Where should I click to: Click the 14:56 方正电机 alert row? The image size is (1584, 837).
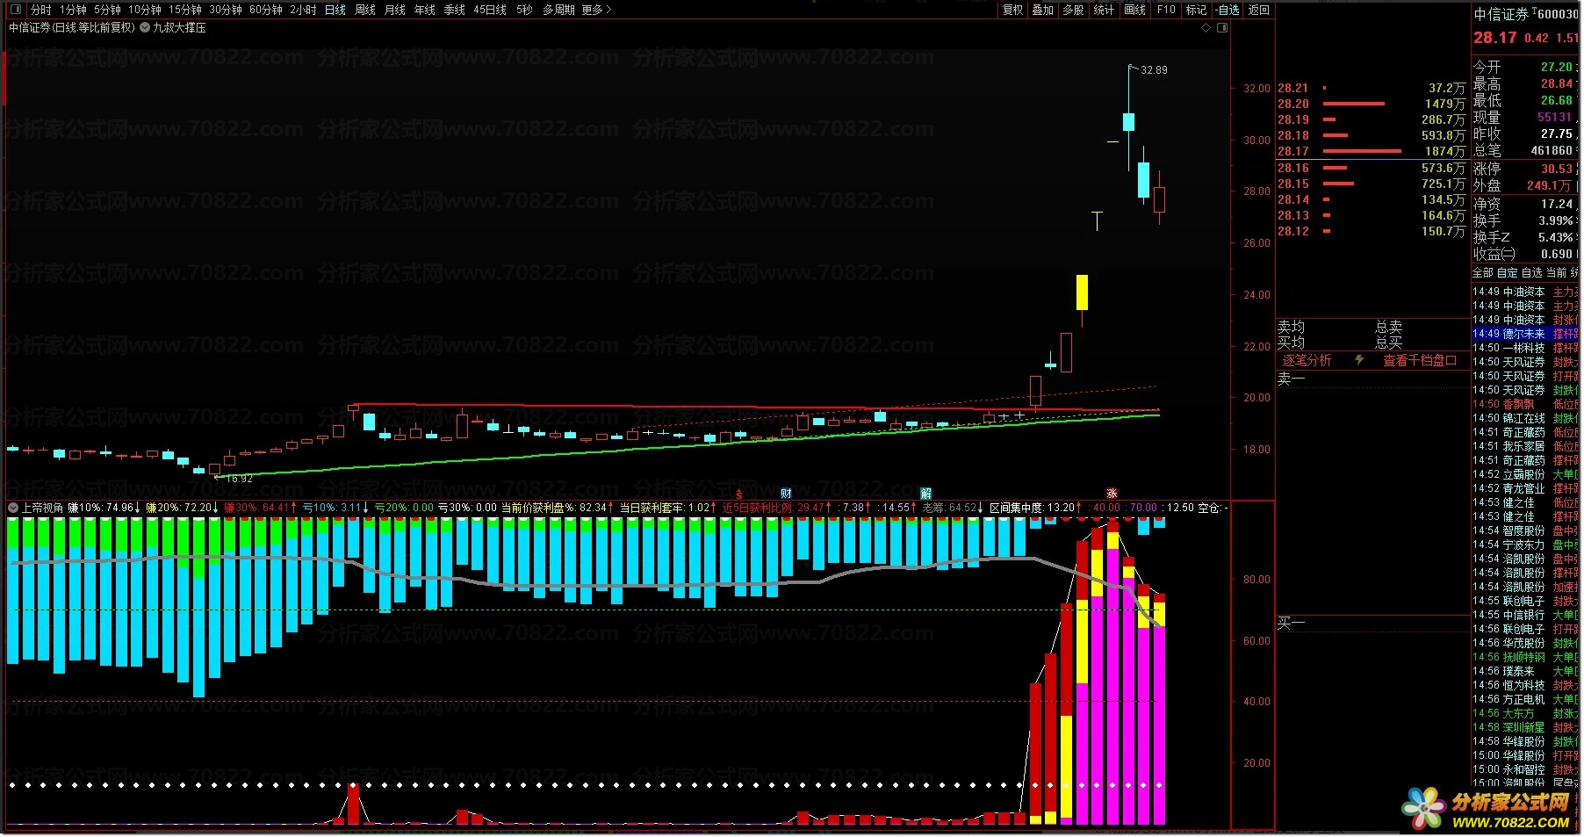[x=1525, y=699]
